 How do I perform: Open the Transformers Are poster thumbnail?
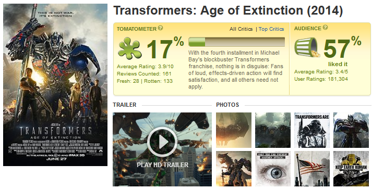click(312, 130)
